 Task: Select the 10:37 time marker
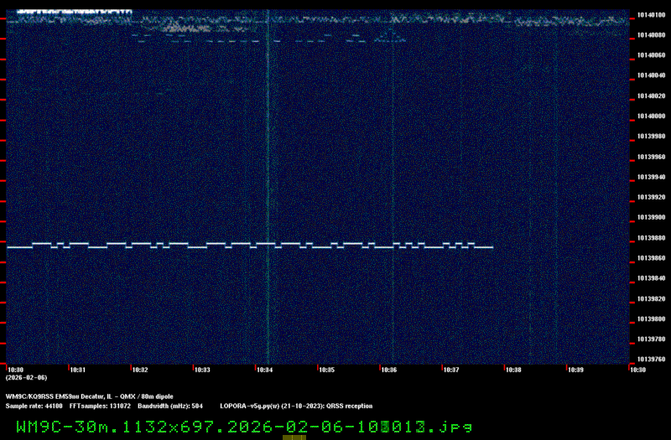pos(451,370)
